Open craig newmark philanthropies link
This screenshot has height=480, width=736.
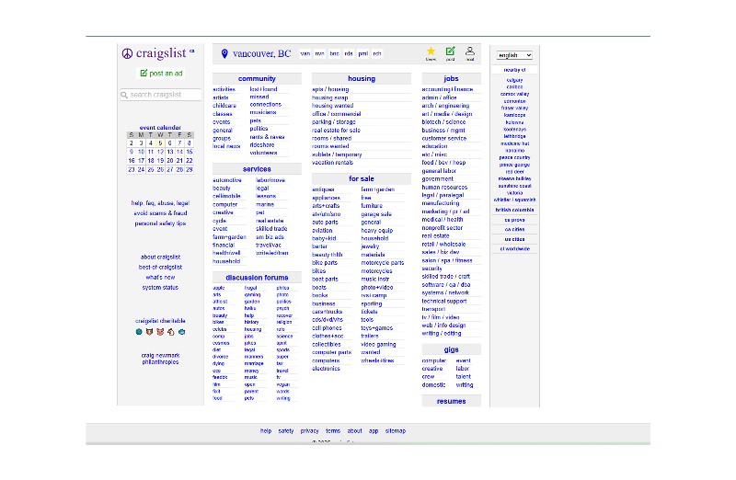coord(160,359)
